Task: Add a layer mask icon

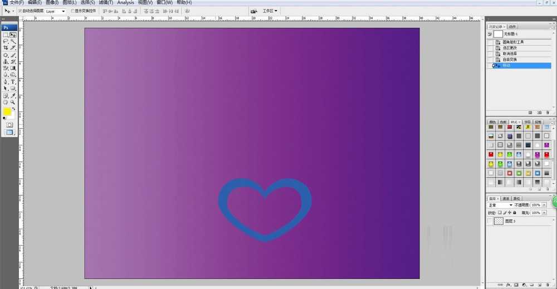Action: pyautogui.click(x=516, y=285)
